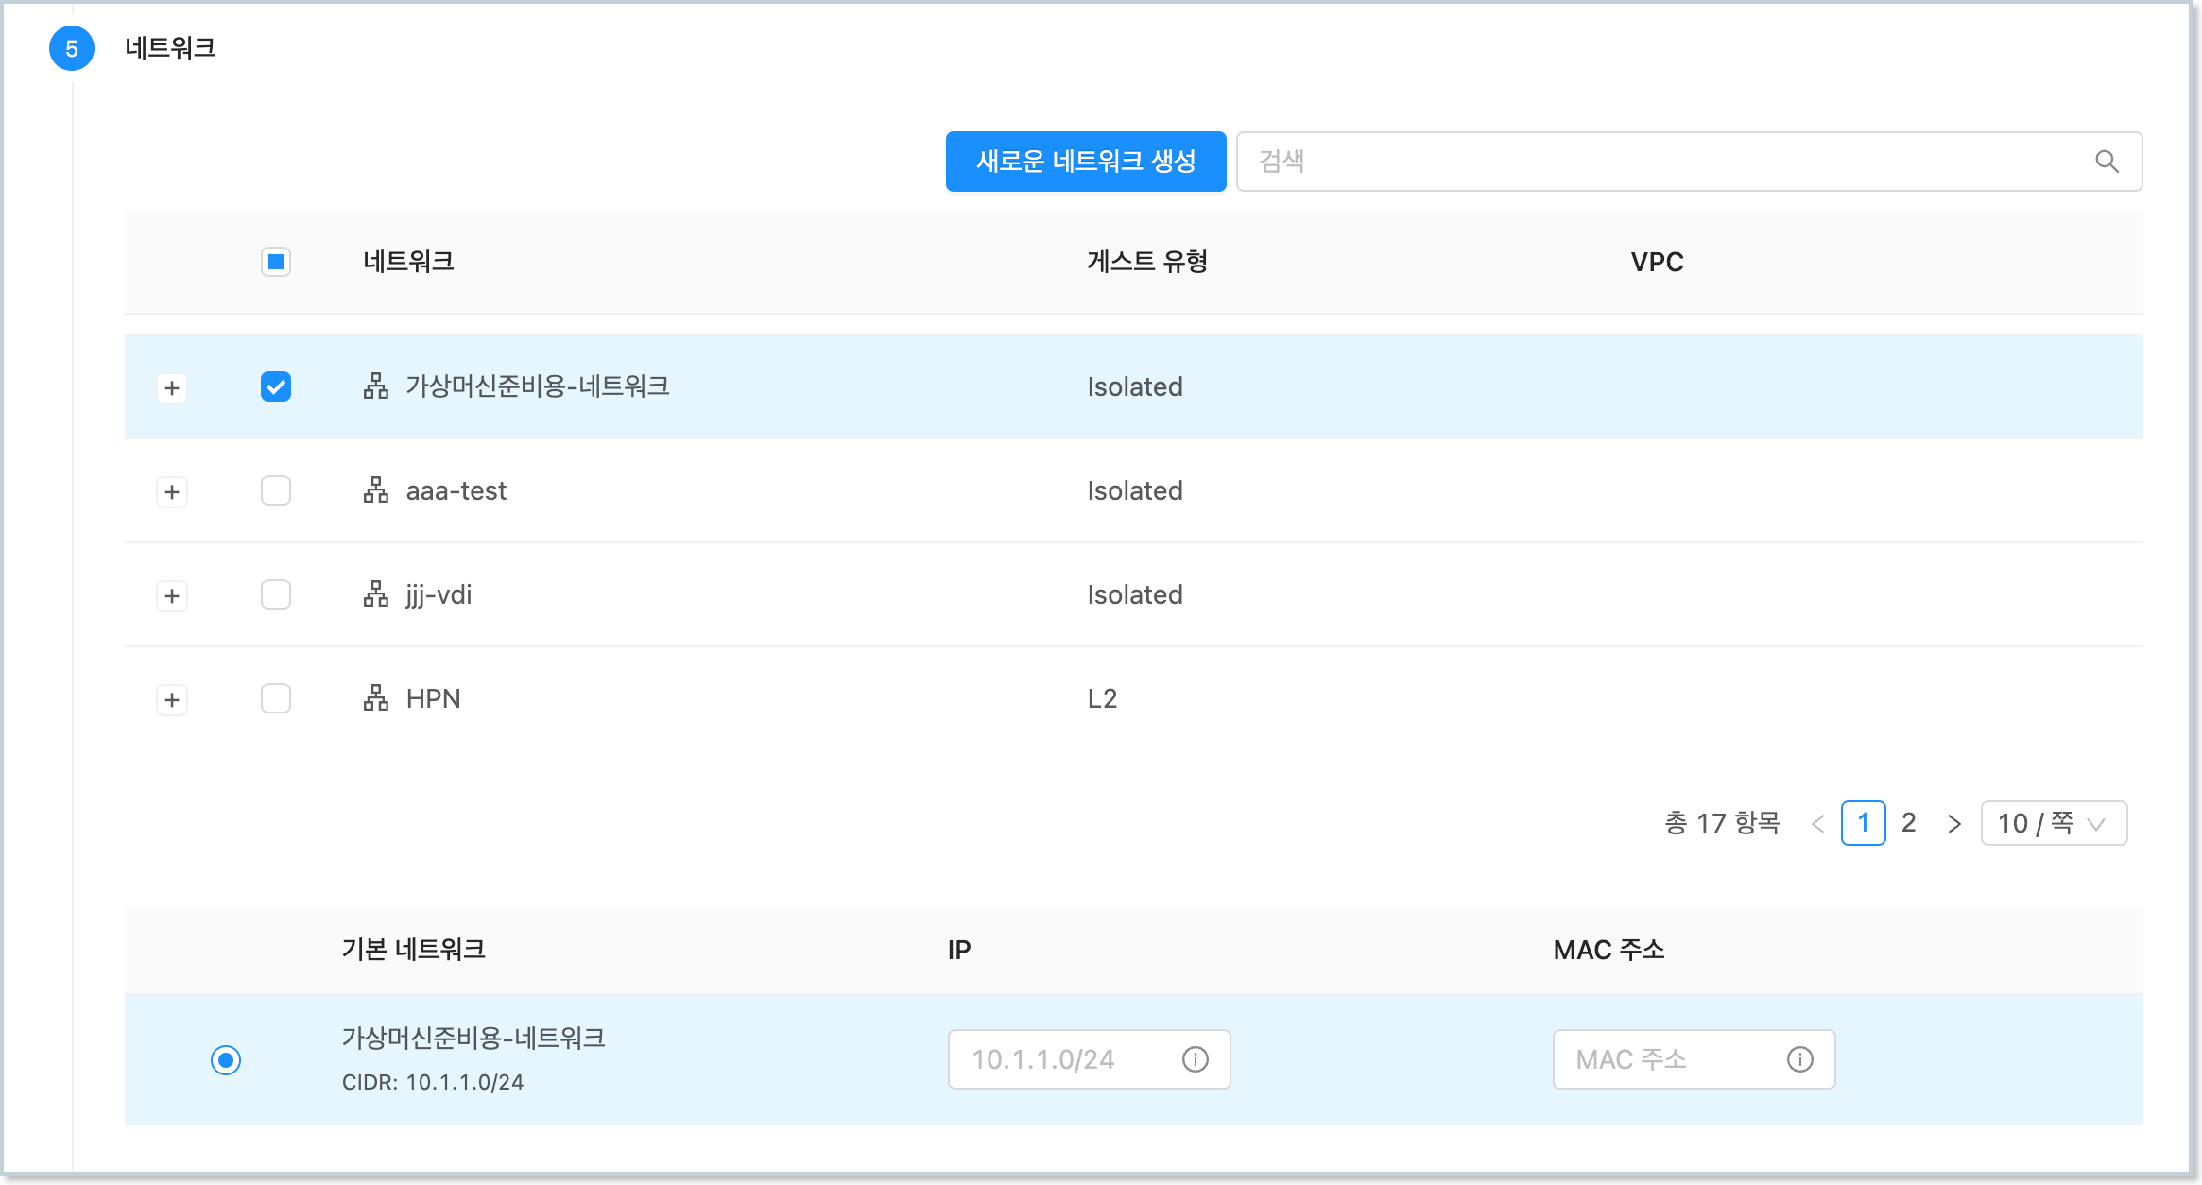
Task: Click network icon beside 가상머신준비용-네트워크
Action: pos(376,386)
